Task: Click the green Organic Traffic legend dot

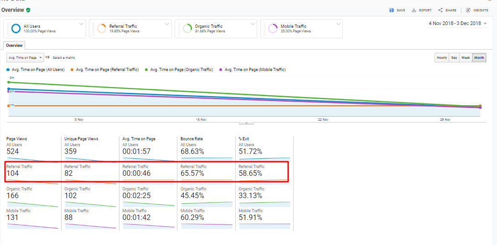Action: click(x=146, y=70)
